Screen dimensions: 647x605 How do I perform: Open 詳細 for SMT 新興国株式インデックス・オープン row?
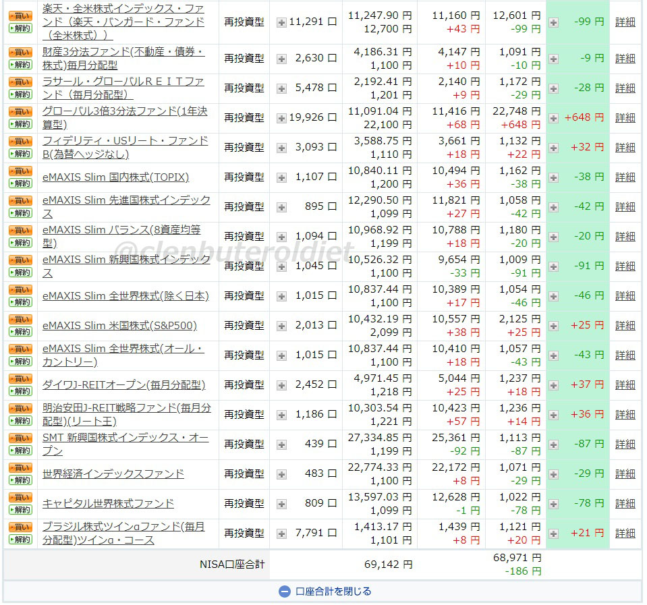(625, 444)
